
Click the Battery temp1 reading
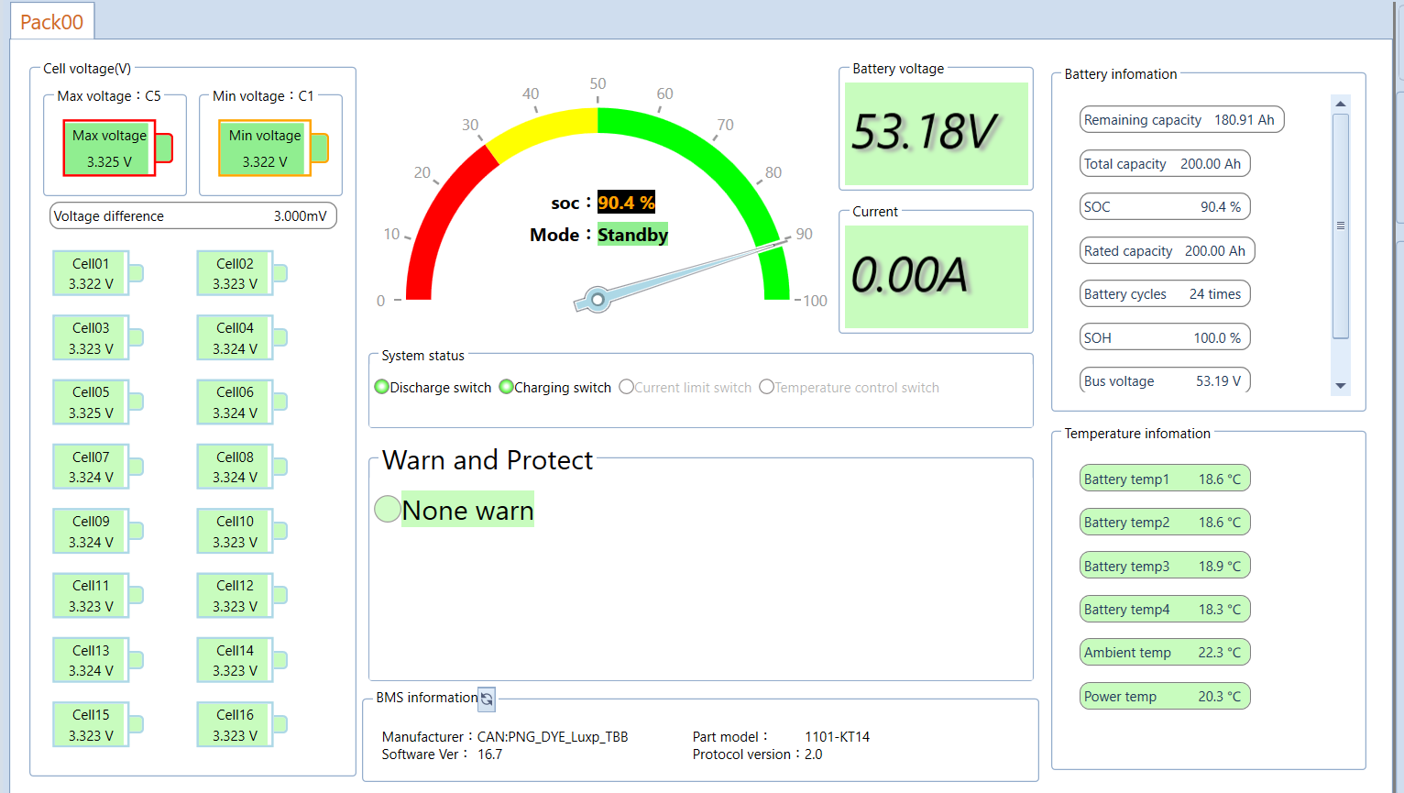[x=1165, y=479]
